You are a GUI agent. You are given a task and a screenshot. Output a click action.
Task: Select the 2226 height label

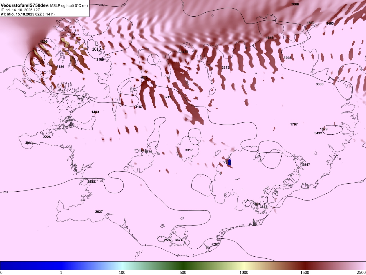[47, 137]
